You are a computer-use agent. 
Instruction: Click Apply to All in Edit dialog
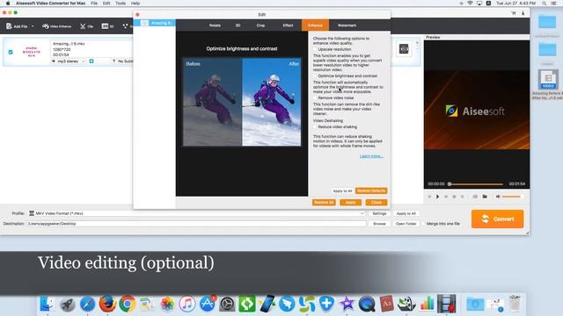coord(342,191)
